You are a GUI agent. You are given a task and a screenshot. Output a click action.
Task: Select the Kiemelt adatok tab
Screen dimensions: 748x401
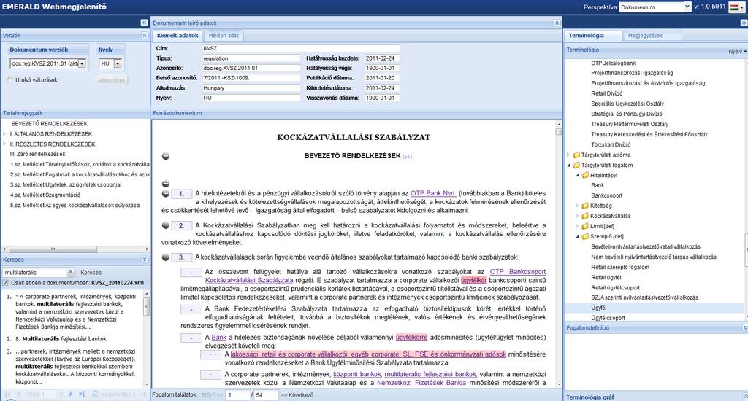click(x=178, y=35)
